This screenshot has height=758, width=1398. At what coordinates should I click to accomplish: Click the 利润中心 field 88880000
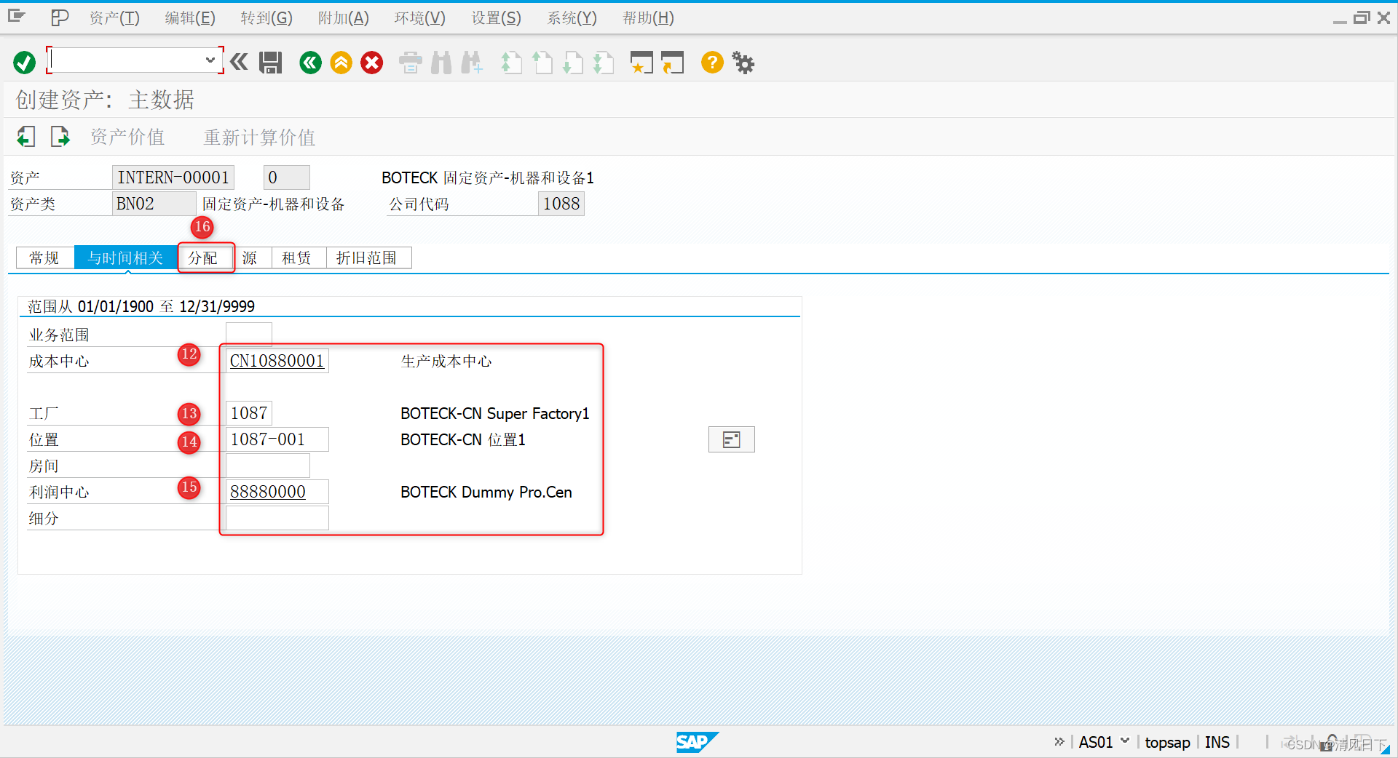(277, 492)
